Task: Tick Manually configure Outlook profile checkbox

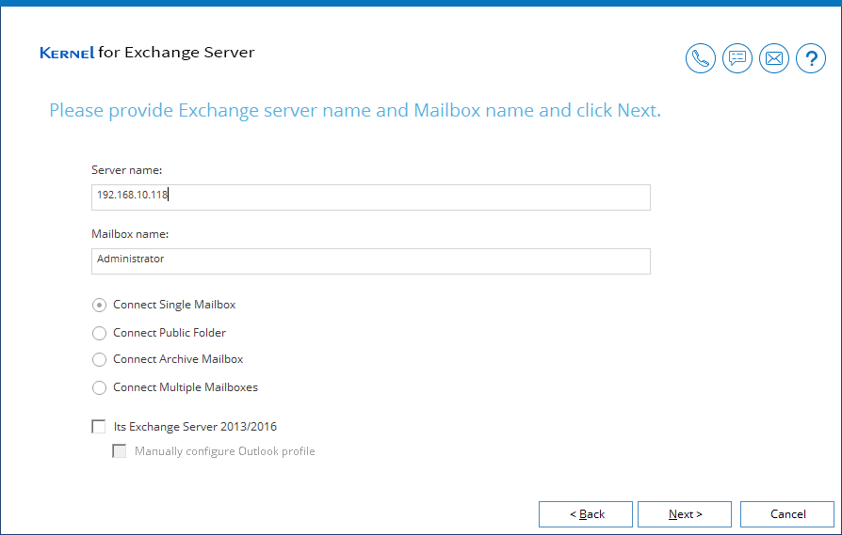Action: (120, 451)
